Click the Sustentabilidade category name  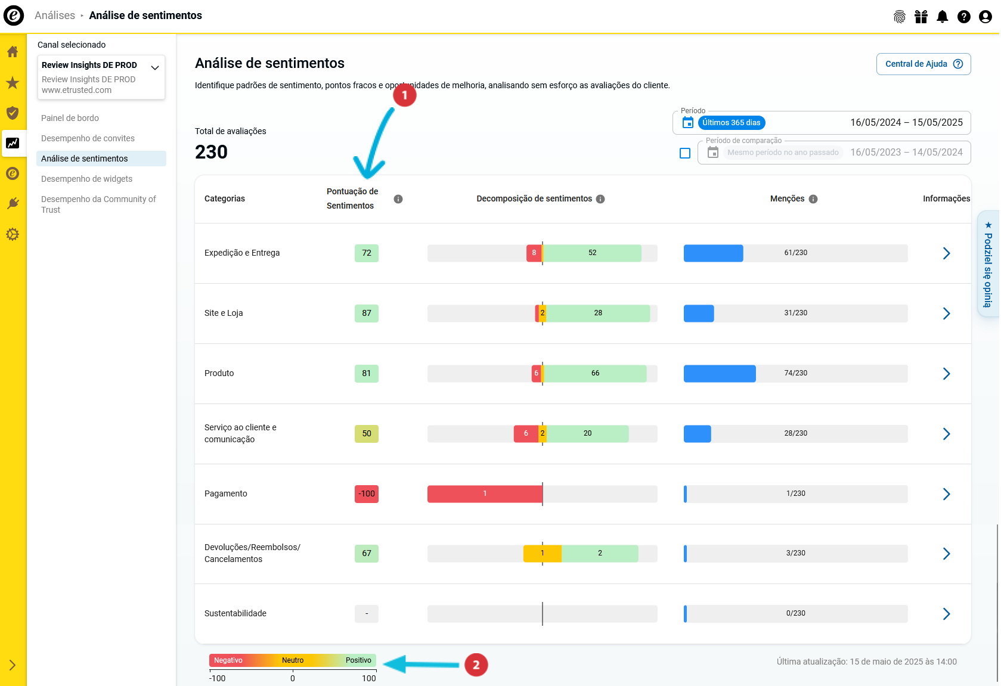pos(235,614)
